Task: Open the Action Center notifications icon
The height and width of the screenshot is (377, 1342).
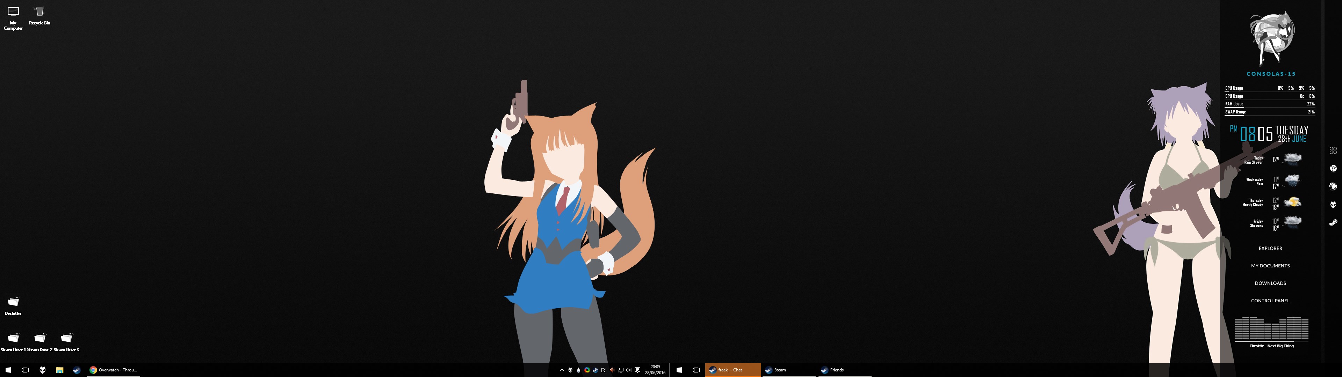Action: coord(637,370)
